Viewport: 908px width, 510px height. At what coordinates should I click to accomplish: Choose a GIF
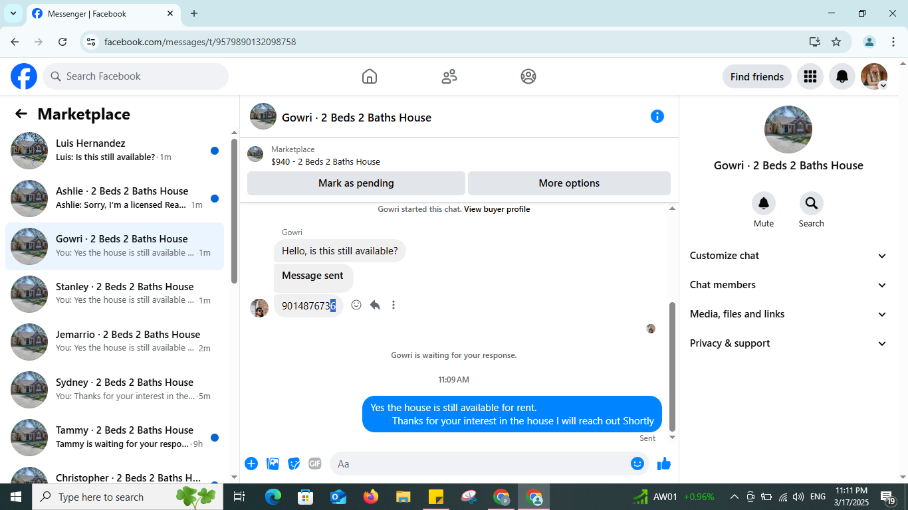click(315, 464)
